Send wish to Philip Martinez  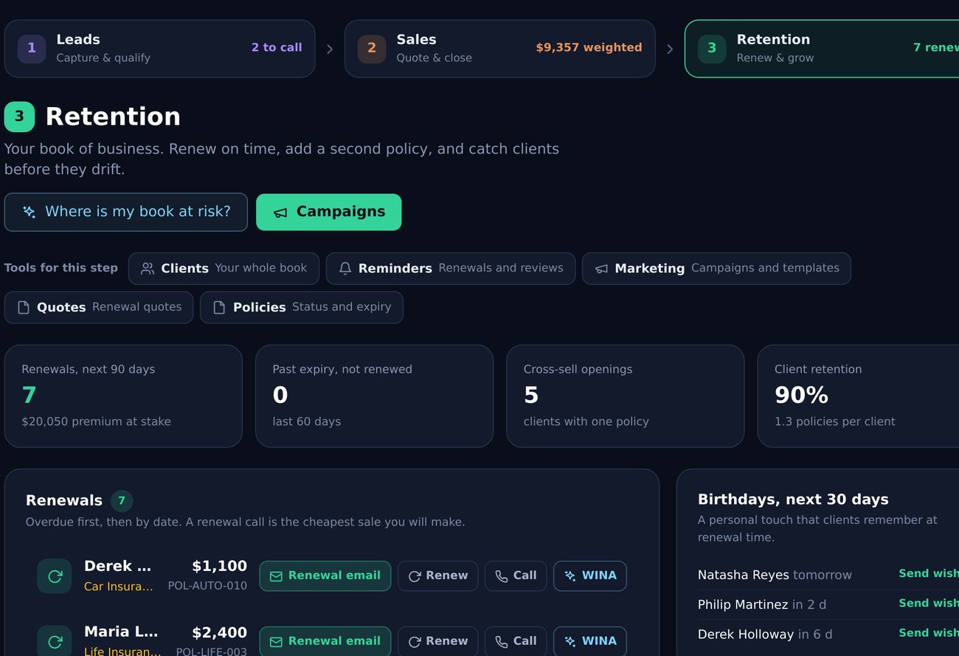point(929,603)
